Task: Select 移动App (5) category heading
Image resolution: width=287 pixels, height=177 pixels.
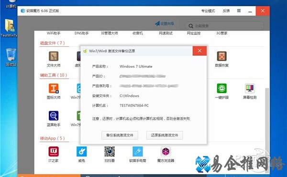Action: 52,138
